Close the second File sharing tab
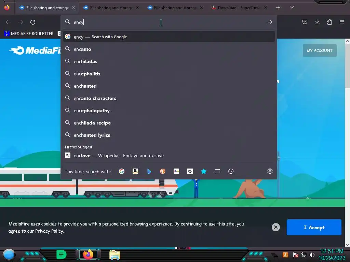 [x=137, y=8]
